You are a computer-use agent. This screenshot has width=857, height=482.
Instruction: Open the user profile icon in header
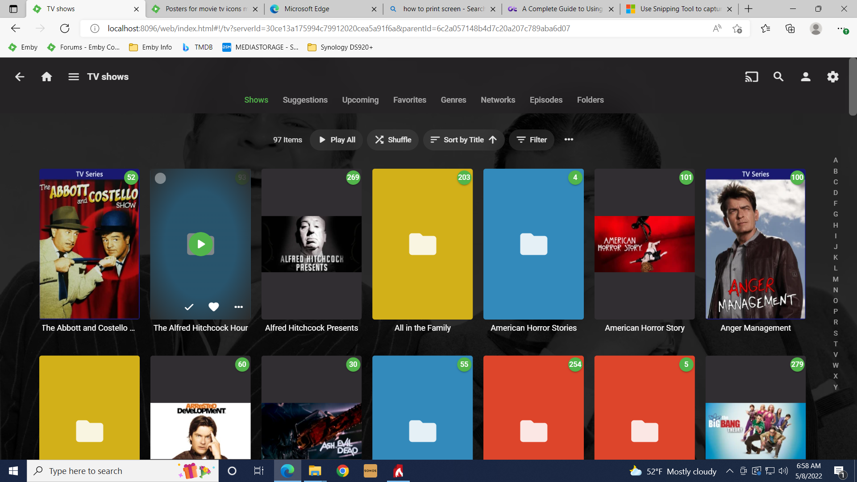click(x=806, y=77)
